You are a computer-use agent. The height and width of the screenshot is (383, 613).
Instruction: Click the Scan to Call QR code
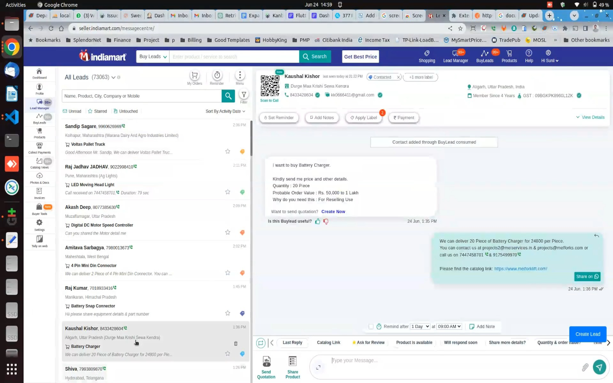[270, 86]
